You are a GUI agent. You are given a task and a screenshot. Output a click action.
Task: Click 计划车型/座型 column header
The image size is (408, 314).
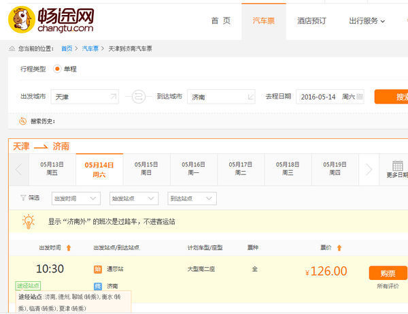coord(205,247)
